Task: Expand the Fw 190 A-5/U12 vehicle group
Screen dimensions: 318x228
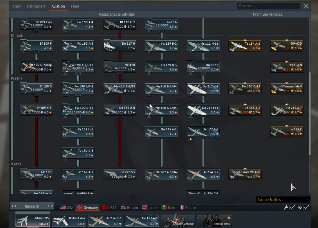Action: pyautogui.click(x=78, y=74)
